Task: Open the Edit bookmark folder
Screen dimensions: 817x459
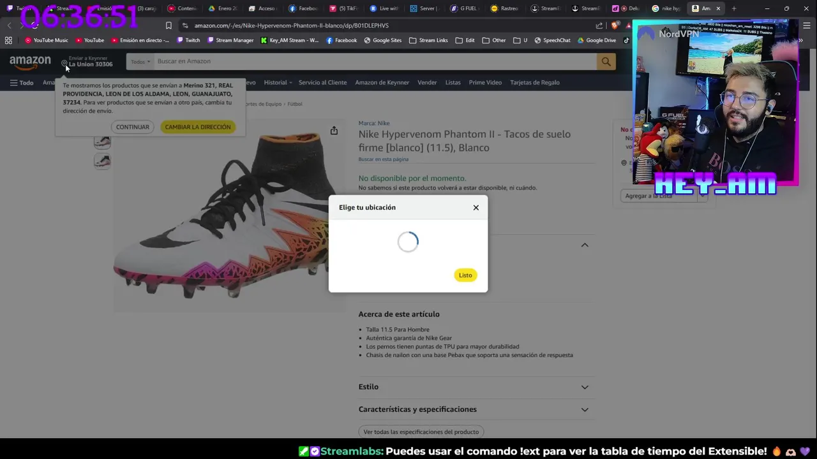Action: pyautogui.click(x=465, y=40)
